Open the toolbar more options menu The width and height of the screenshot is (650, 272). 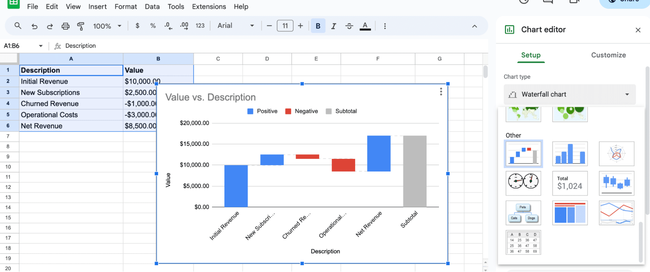click(x=385, y=26)
